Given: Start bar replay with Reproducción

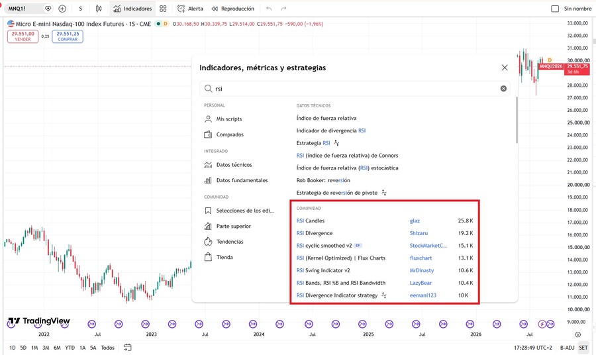Looking at the screenshot, I should (x=233, y=9).
